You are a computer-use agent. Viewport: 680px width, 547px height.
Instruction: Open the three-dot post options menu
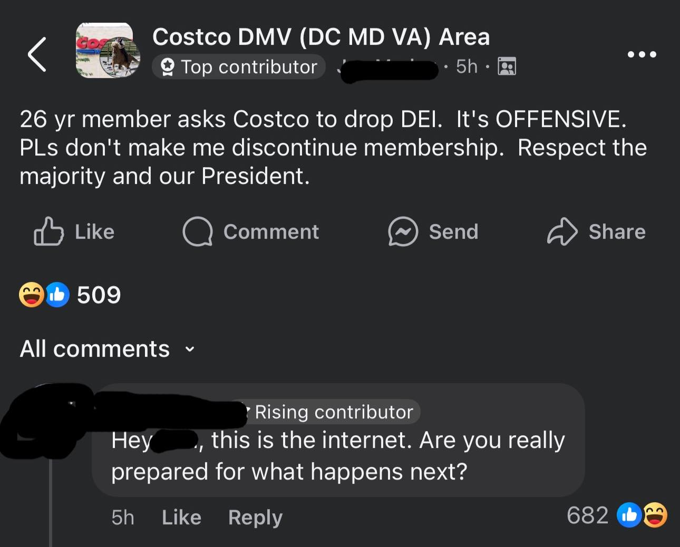(x=642, y=54)
